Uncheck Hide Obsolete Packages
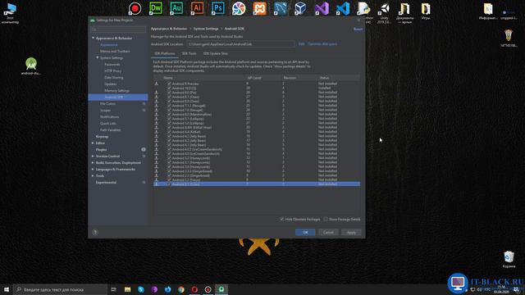Image resolution: width=525 pixels, height=295 pixels. (282, 219)
